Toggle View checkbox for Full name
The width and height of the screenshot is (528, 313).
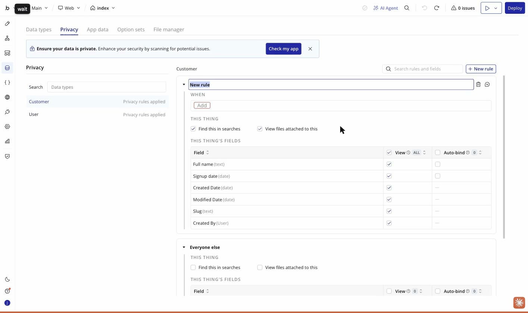pyautogui.click(x=389, y=164)
